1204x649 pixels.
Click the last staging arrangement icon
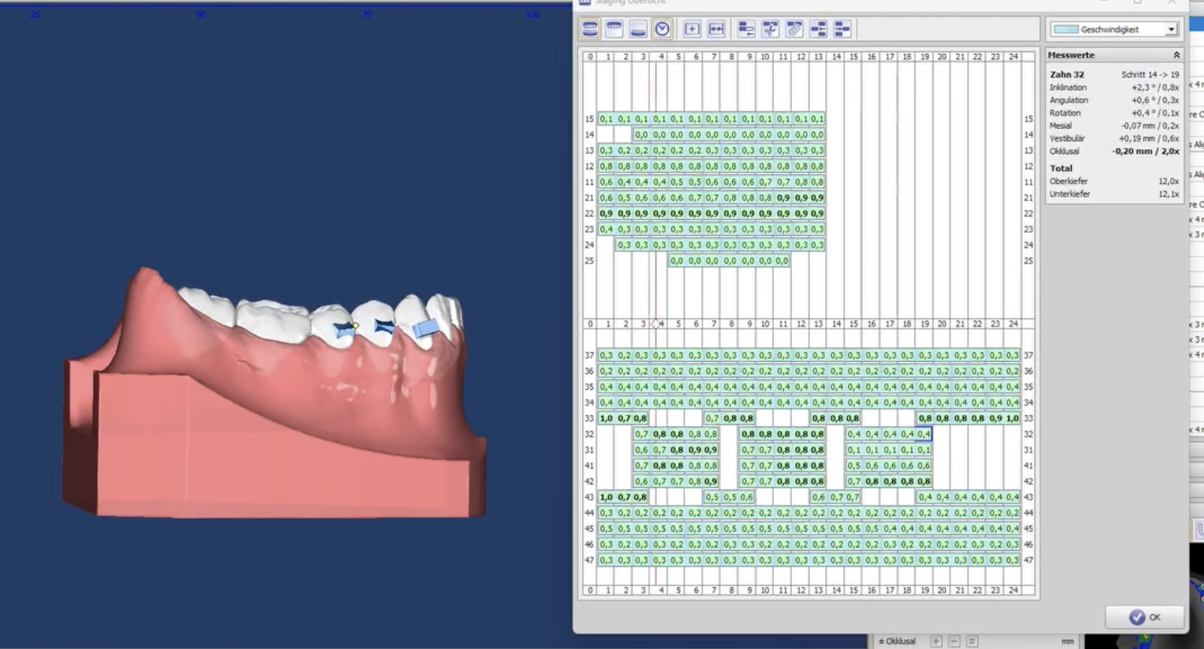tap(842, 29)
